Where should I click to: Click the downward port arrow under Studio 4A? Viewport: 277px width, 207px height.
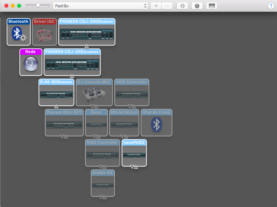pyautogui.click(x=101, y=197)
